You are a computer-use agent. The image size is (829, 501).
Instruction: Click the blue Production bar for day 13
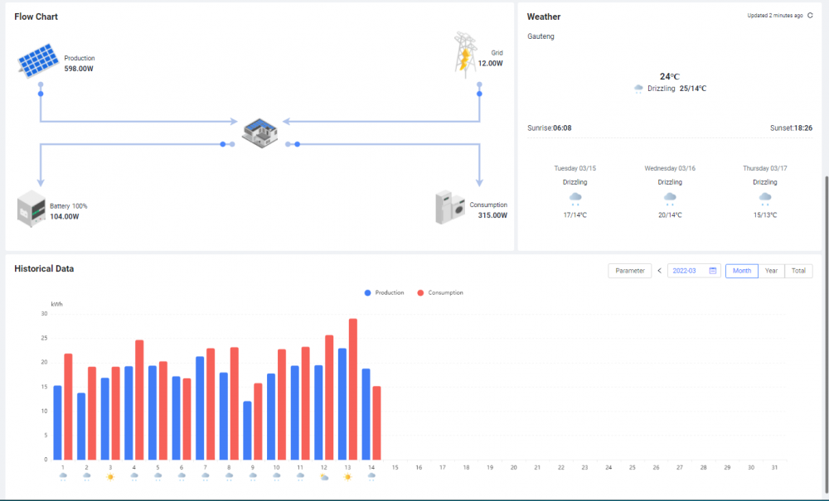(x=342, y=404)
